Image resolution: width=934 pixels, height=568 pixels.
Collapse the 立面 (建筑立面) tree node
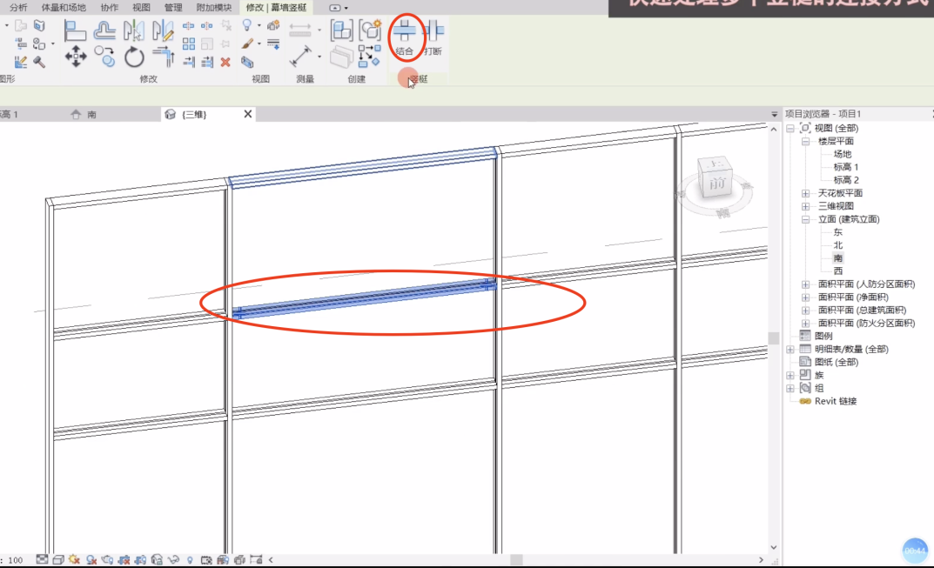[x=806, y=219]
